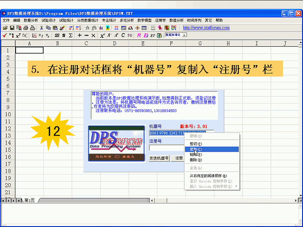This screenshot has width=303, height=227.
Task: Open the 数据转换 dropdown in toolbar
Action: pos(176,34)
